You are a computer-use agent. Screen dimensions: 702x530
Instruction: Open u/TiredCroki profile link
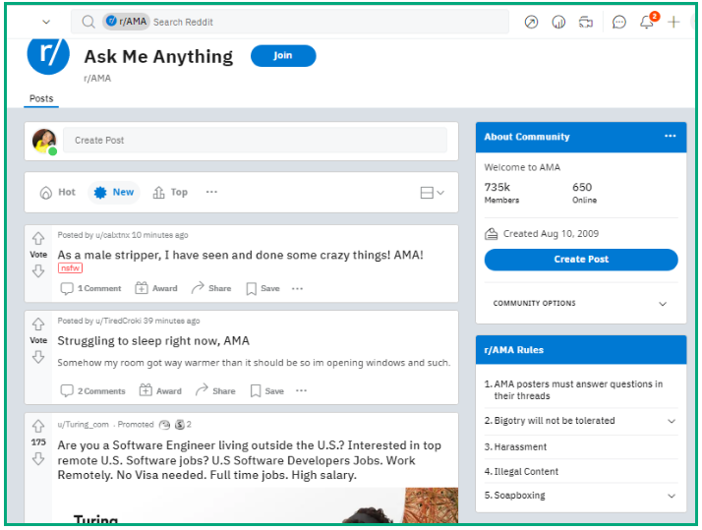118,321
